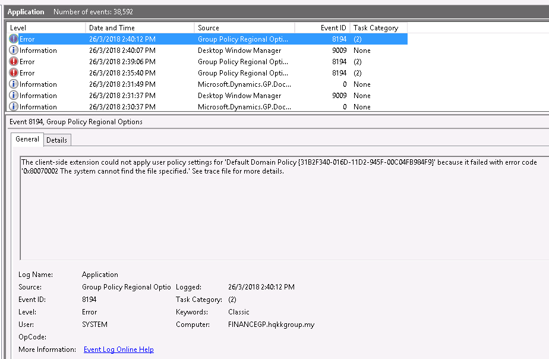Image resolution: width=549 pixels, height=359 pixels.
Task: Sort by the Event ID column header
Action: point(323,28)
